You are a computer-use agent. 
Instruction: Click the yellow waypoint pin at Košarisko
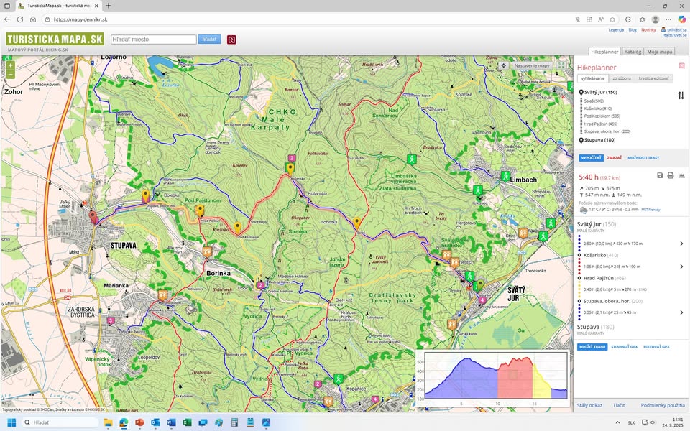pyautogui.click(x=290, y=168)
